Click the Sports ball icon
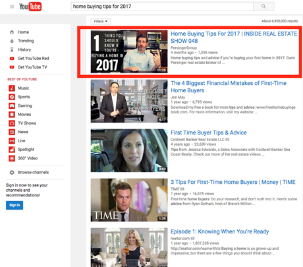Viewport: 303px width, 267px height. (12, 97)
